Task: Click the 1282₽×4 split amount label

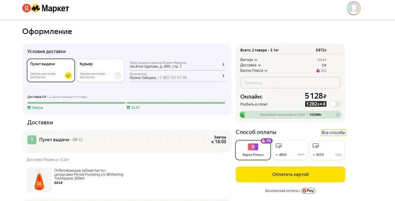Action: [316, 104]
